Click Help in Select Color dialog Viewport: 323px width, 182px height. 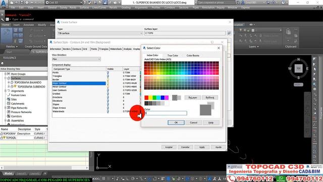[x=211, y=122]
